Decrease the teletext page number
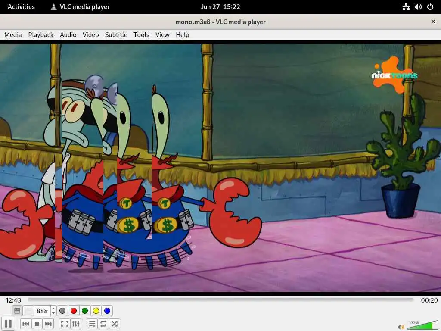Viewport: 441px width, 331px height. [x=53, y=313]
